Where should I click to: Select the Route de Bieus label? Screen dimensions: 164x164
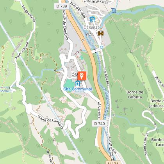point(146,144)
